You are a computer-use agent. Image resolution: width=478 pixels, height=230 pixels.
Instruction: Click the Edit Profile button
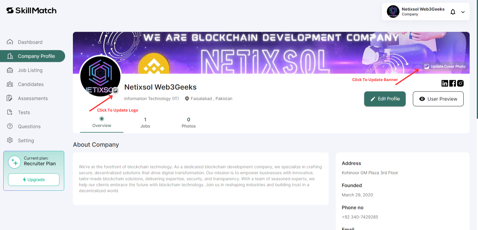pyautogui.click(x=385, y=99)
